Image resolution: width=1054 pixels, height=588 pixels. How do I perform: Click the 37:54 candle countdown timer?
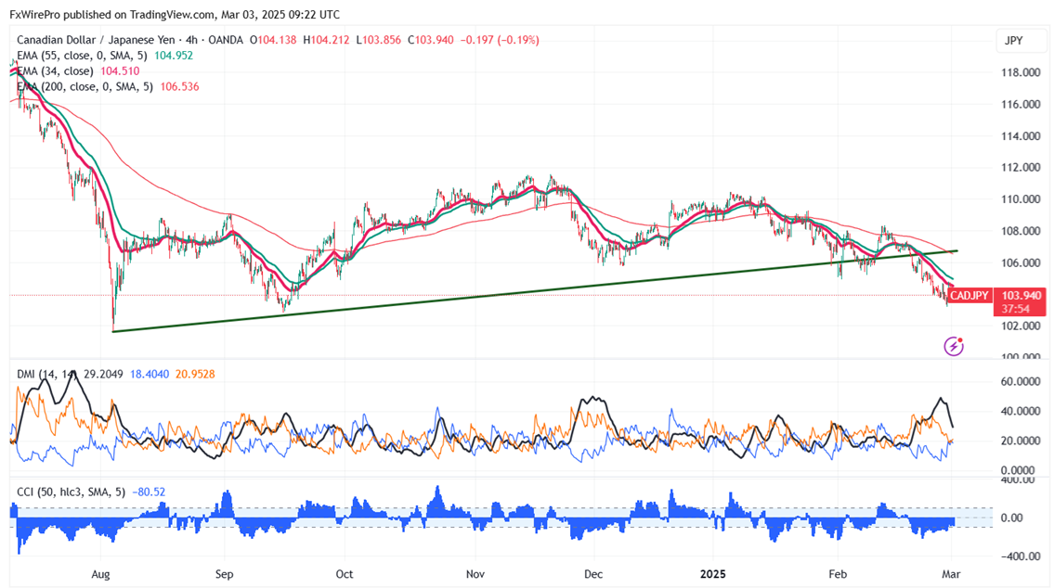(1016, 309)
